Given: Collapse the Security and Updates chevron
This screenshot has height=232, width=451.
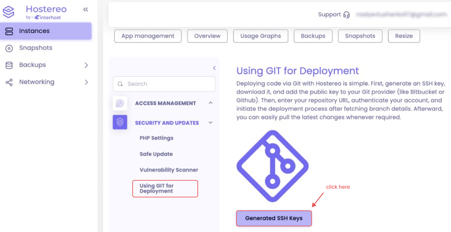Looking at the screenshot, I should click(210, 123).
